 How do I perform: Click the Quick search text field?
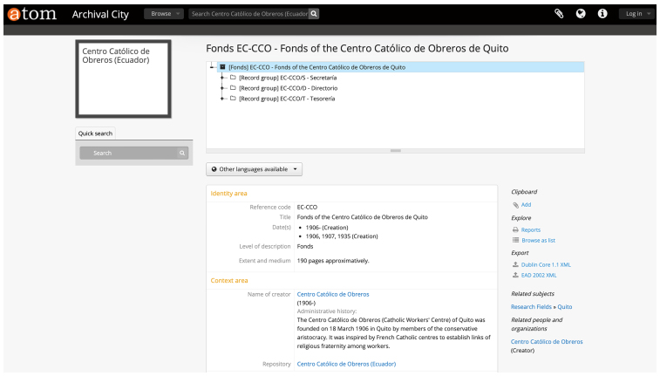tap(126, 154)
